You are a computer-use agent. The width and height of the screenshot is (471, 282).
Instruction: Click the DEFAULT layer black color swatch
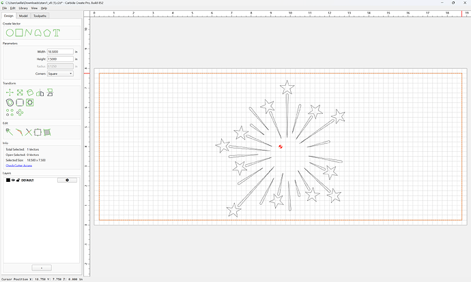(8, 180)
